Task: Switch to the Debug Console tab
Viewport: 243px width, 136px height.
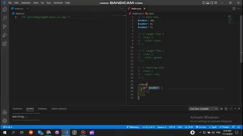Action: [x=59, y=109]
